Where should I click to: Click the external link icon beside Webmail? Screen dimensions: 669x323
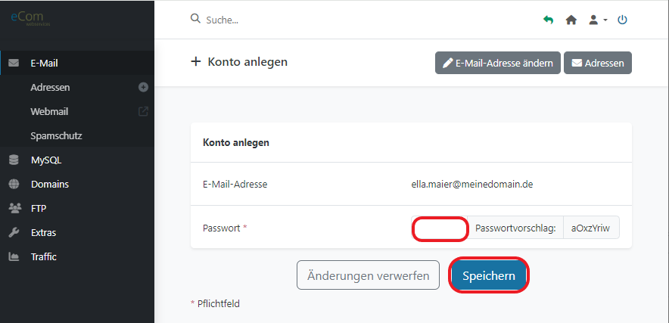click(143, 111)
